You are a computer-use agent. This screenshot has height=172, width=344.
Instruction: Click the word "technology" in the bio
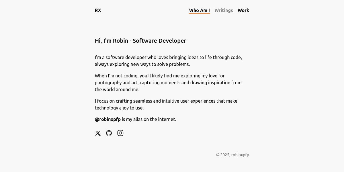point(106,108)
